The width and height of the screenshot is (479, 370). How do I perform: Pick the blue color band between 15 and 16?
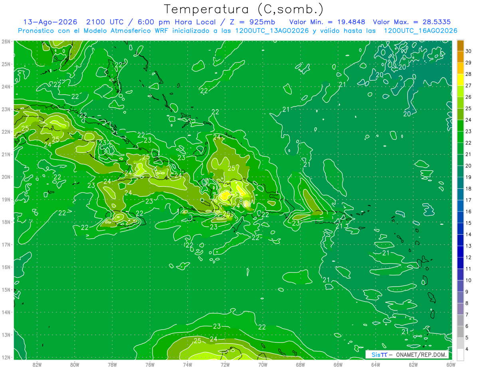click(460, 217)
